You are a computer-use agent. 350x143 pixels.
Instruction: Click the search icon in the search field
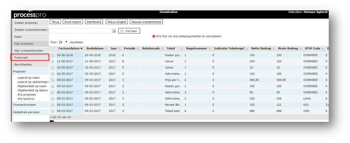(x=114, y=31)
